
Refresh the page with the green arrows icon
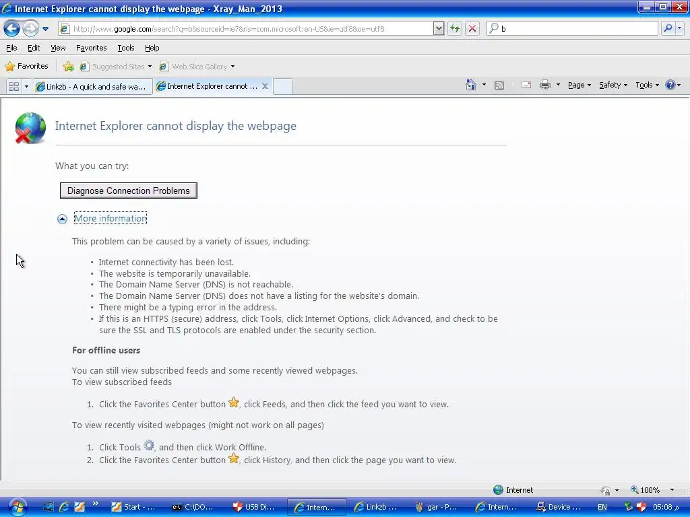(455, 29)
